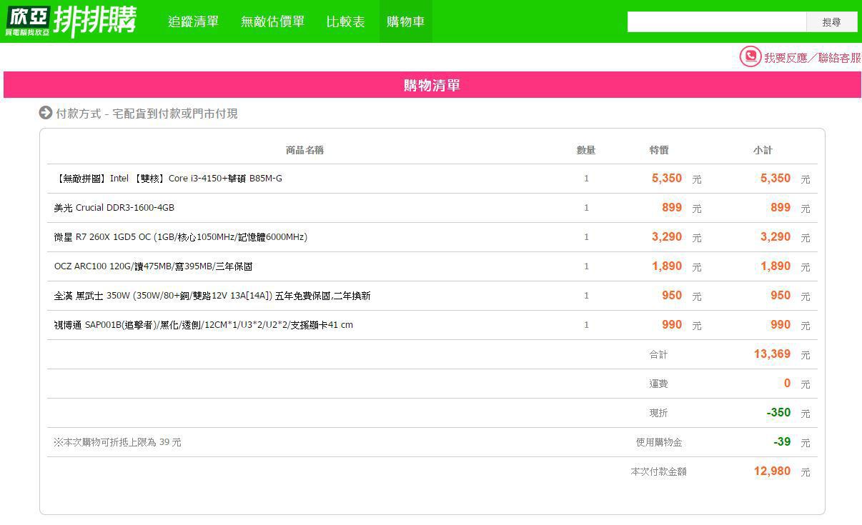Click the 欣亞 排排購 site logo
862x525 pixels.
click(70, 21)
